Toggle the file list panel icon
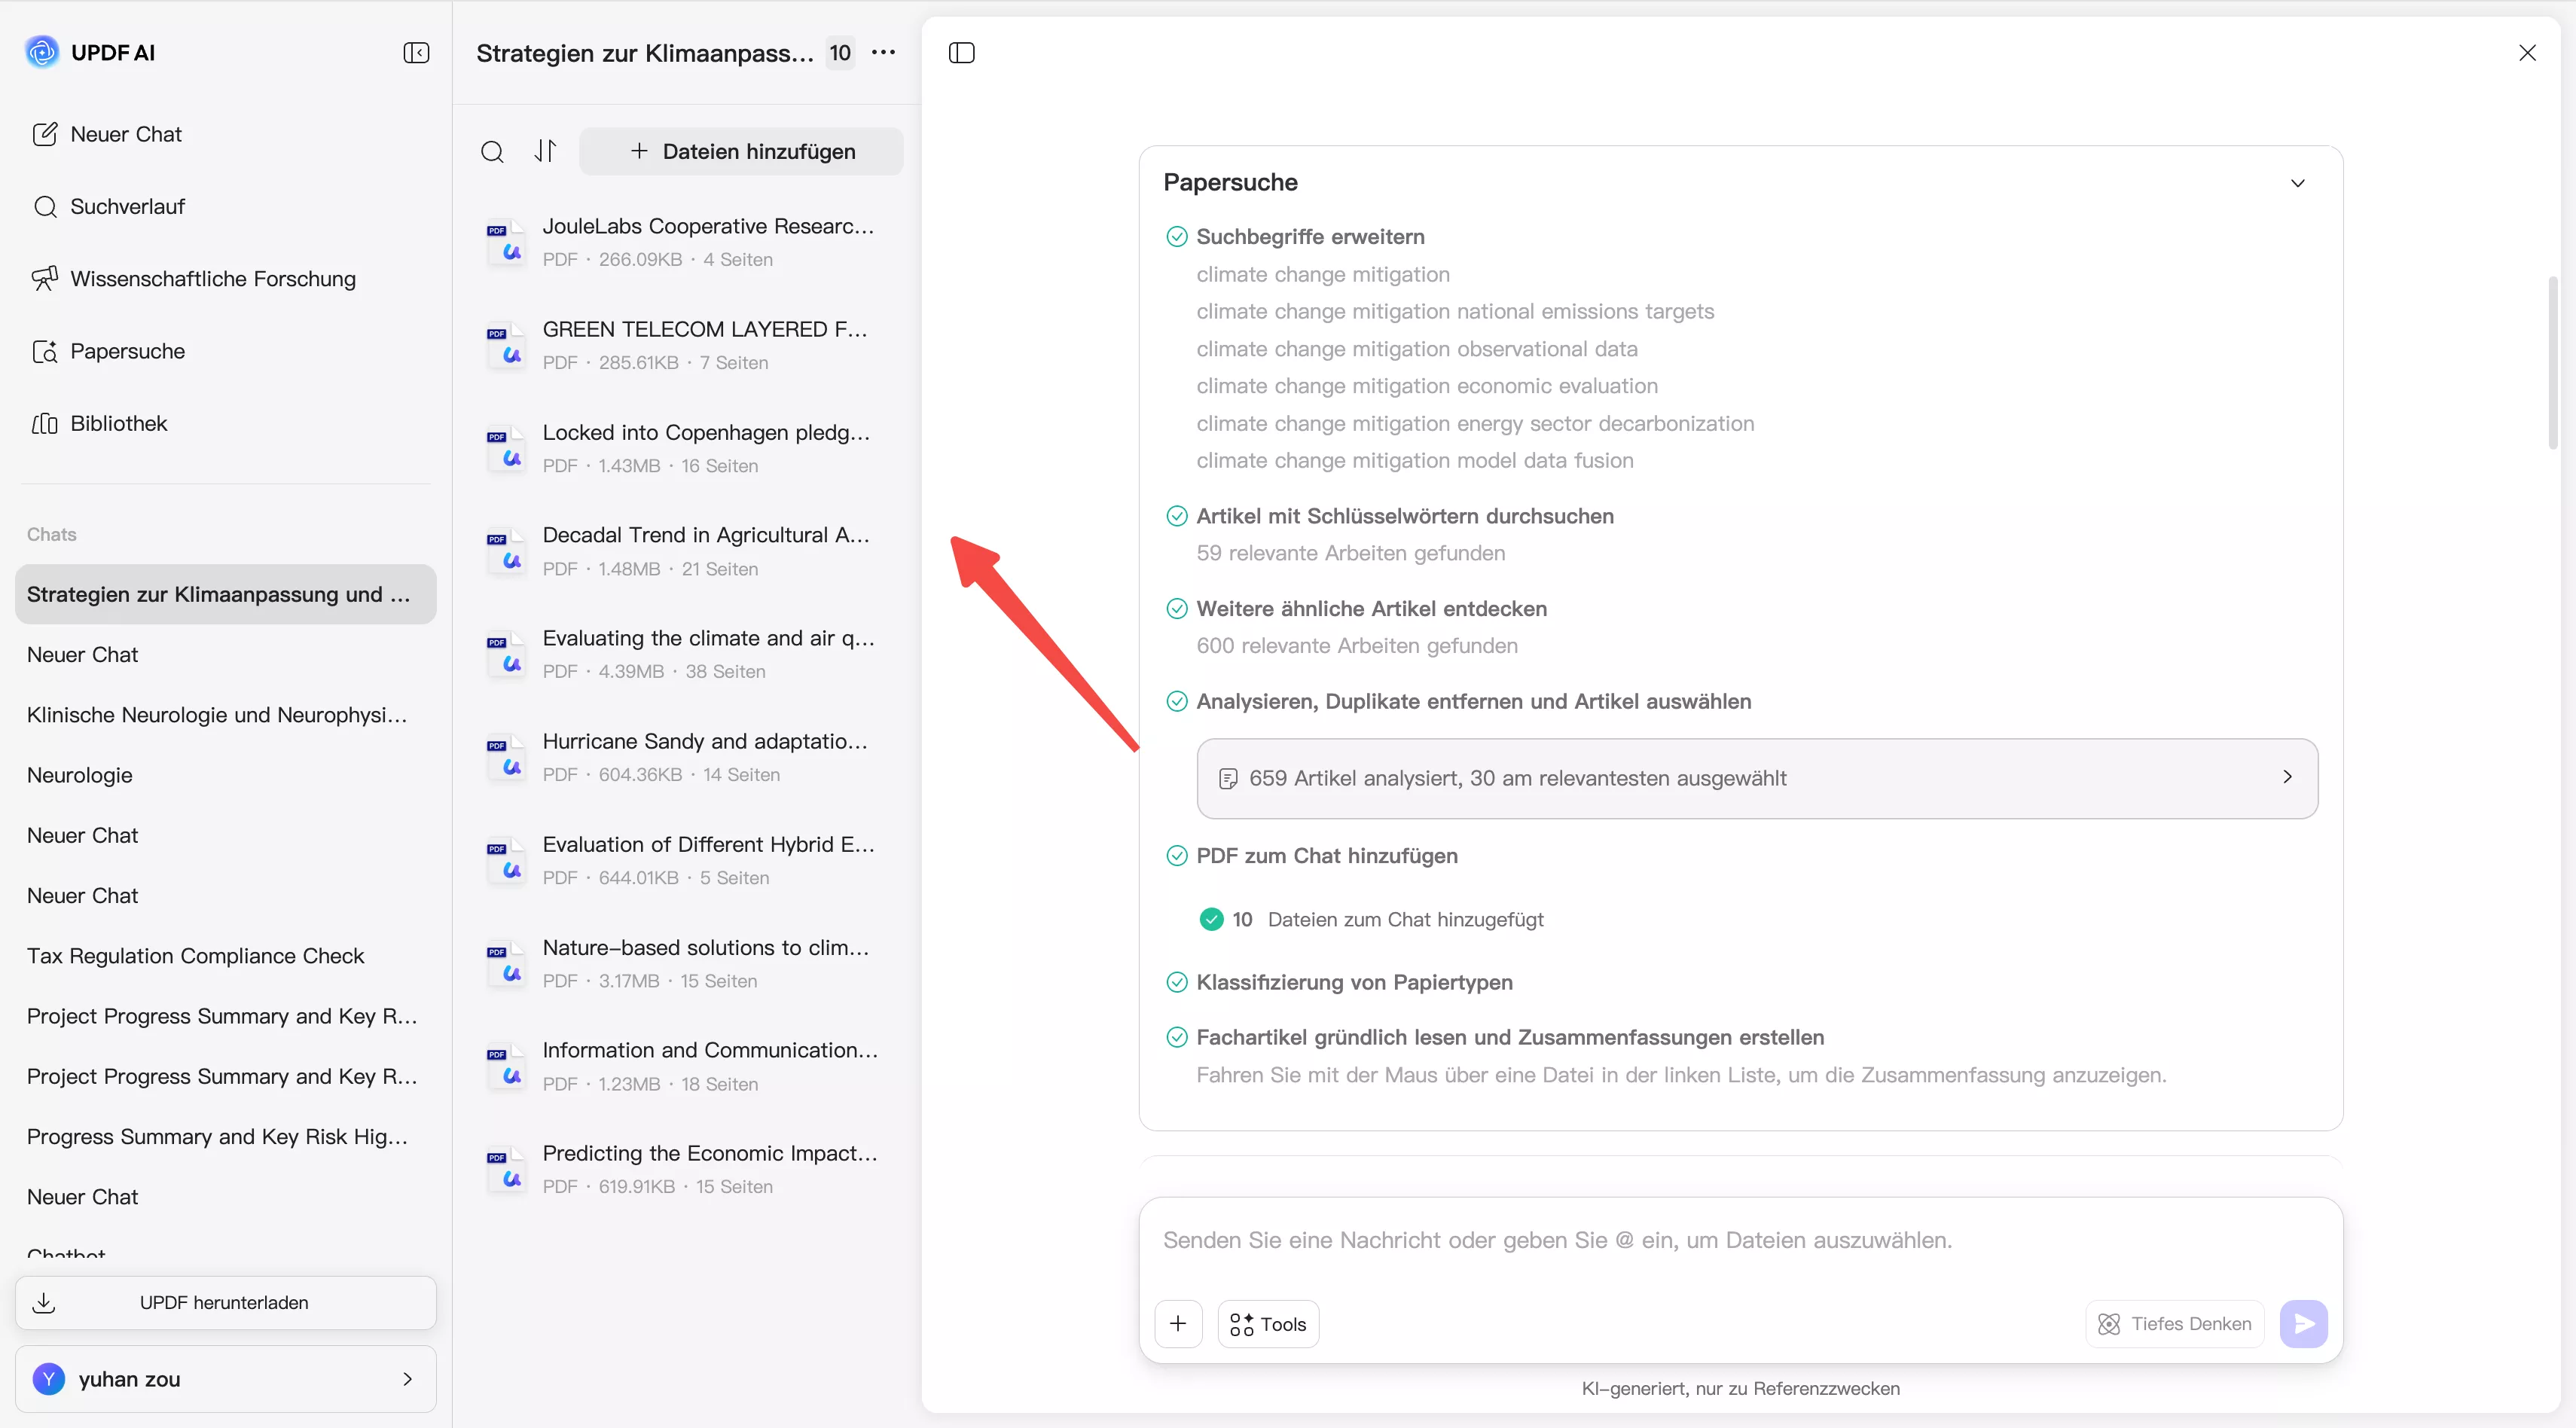This screenshot has height=1428, width=2576. click(x=961, y=53)
